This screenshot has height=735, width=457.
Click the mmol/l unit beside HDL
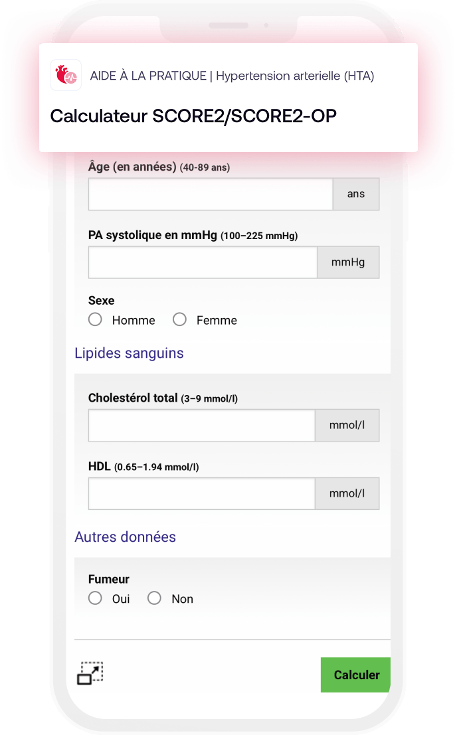[347, 493]
